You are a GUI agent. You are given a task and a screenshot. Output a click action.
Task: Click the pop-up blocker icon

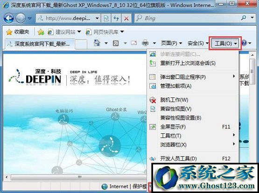[x=153, y=77]
